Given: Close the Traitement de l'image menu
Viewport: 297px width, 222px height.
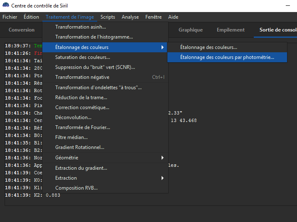Looking at the screenshot, I should 70,17.
